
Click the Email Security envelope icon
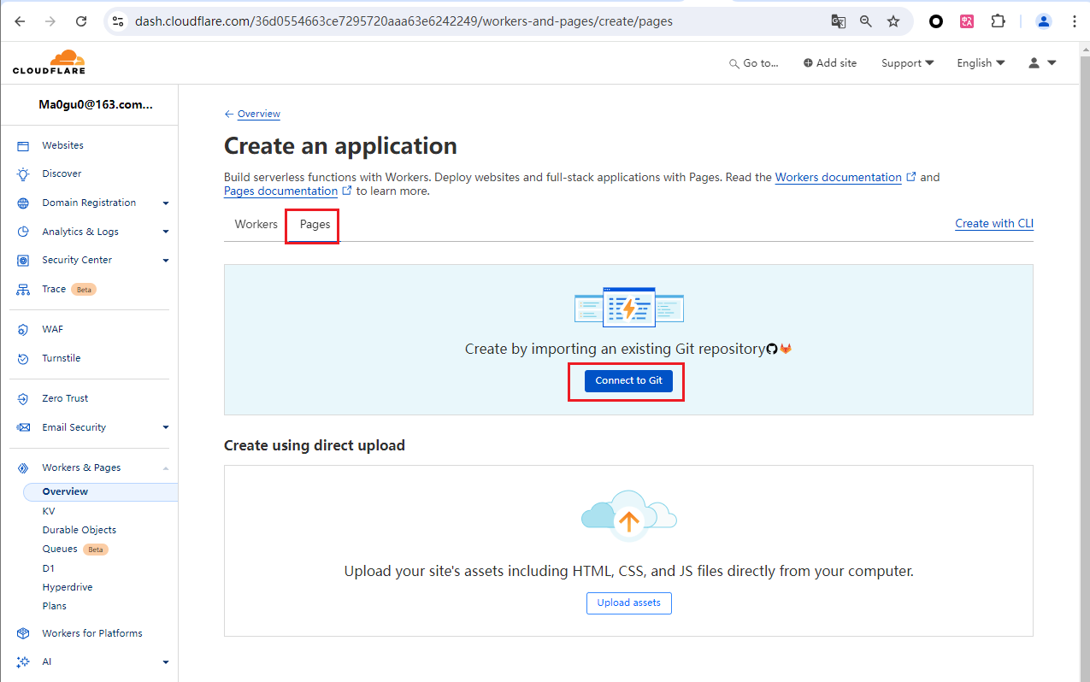[23, 428]
